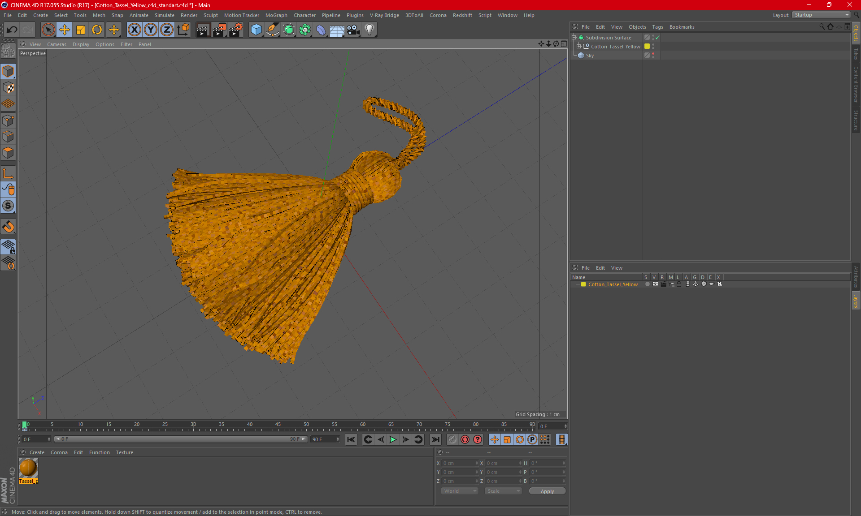Open Object Manager Bookmarks menu
Image resolution: width=861 pixels, height=516 pixels.
(682, 27)
